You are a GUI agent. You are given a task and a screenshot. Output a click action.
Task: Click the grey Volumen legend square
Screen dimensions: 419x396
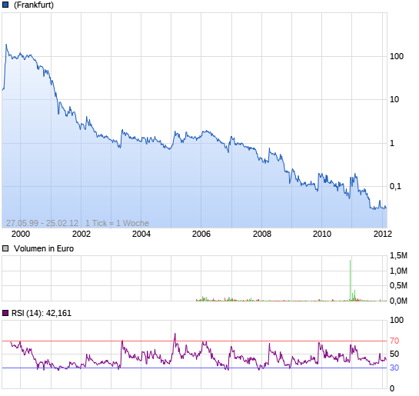click(5, 248)
